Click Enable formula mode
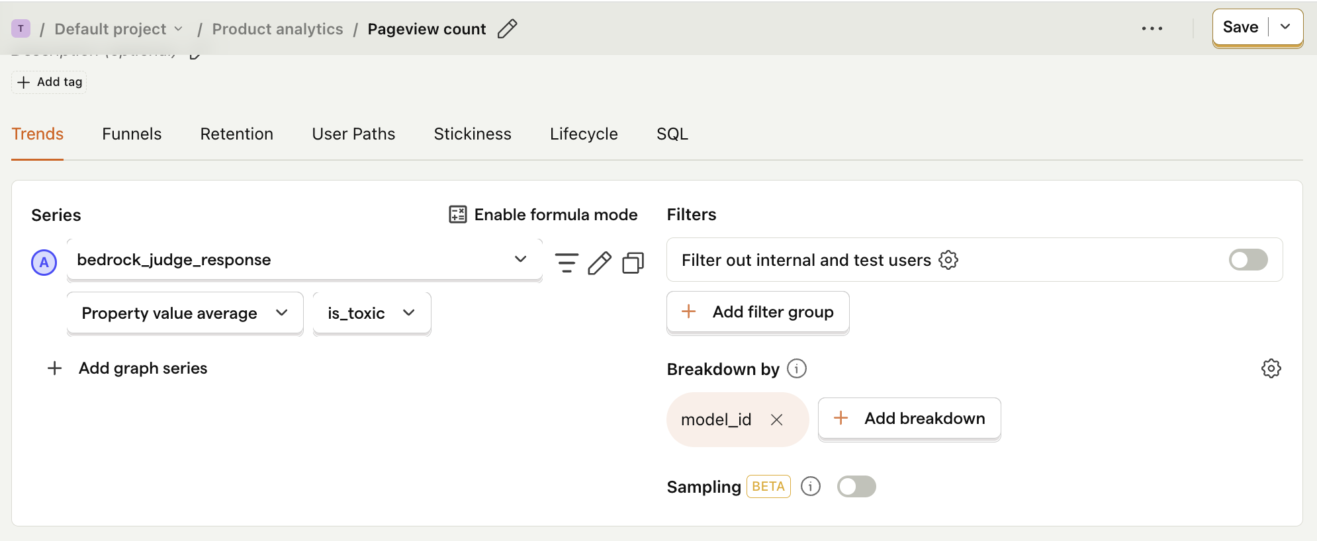Image resolution: width=1317 pixels, height=541 pixels. coord(543,215)
